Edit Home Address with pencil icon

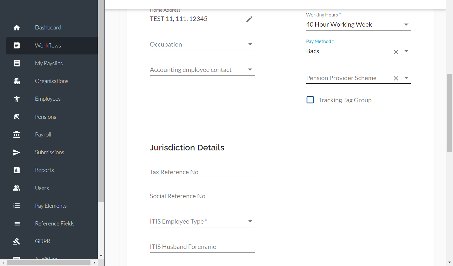(x=250, y=19)
